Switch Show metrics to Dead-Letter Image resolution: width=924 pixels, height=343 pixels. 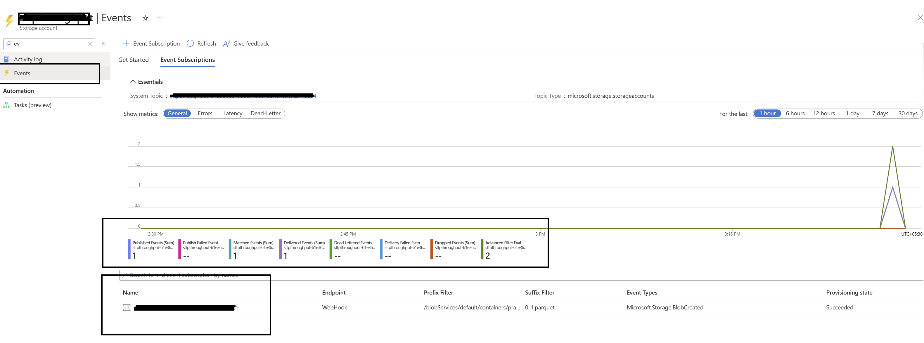265,113
